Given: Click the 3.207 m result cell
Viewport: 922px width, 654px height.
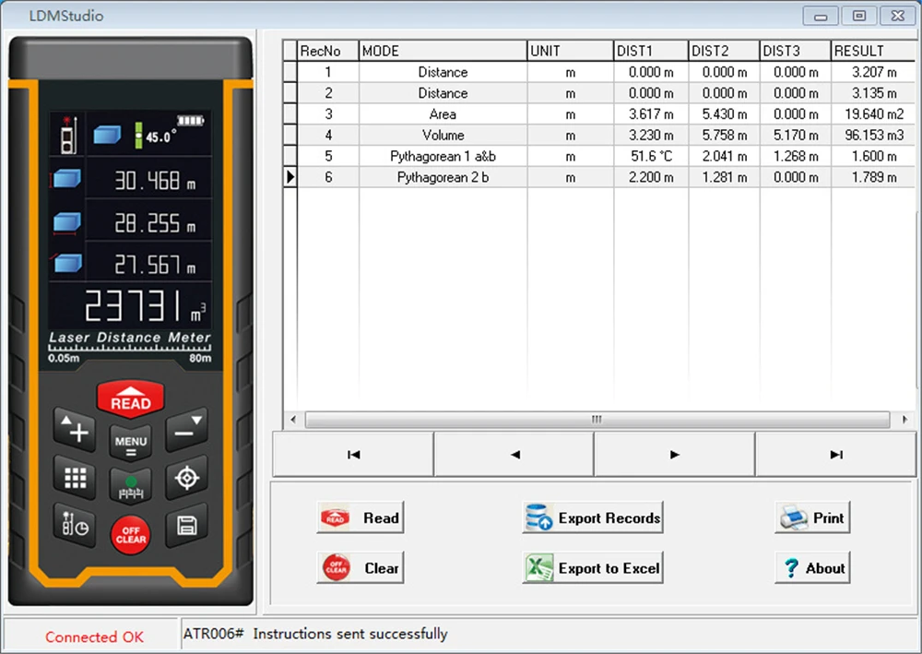Looking at the screenshot, I should pyautogui.click(x=874, y=72).
